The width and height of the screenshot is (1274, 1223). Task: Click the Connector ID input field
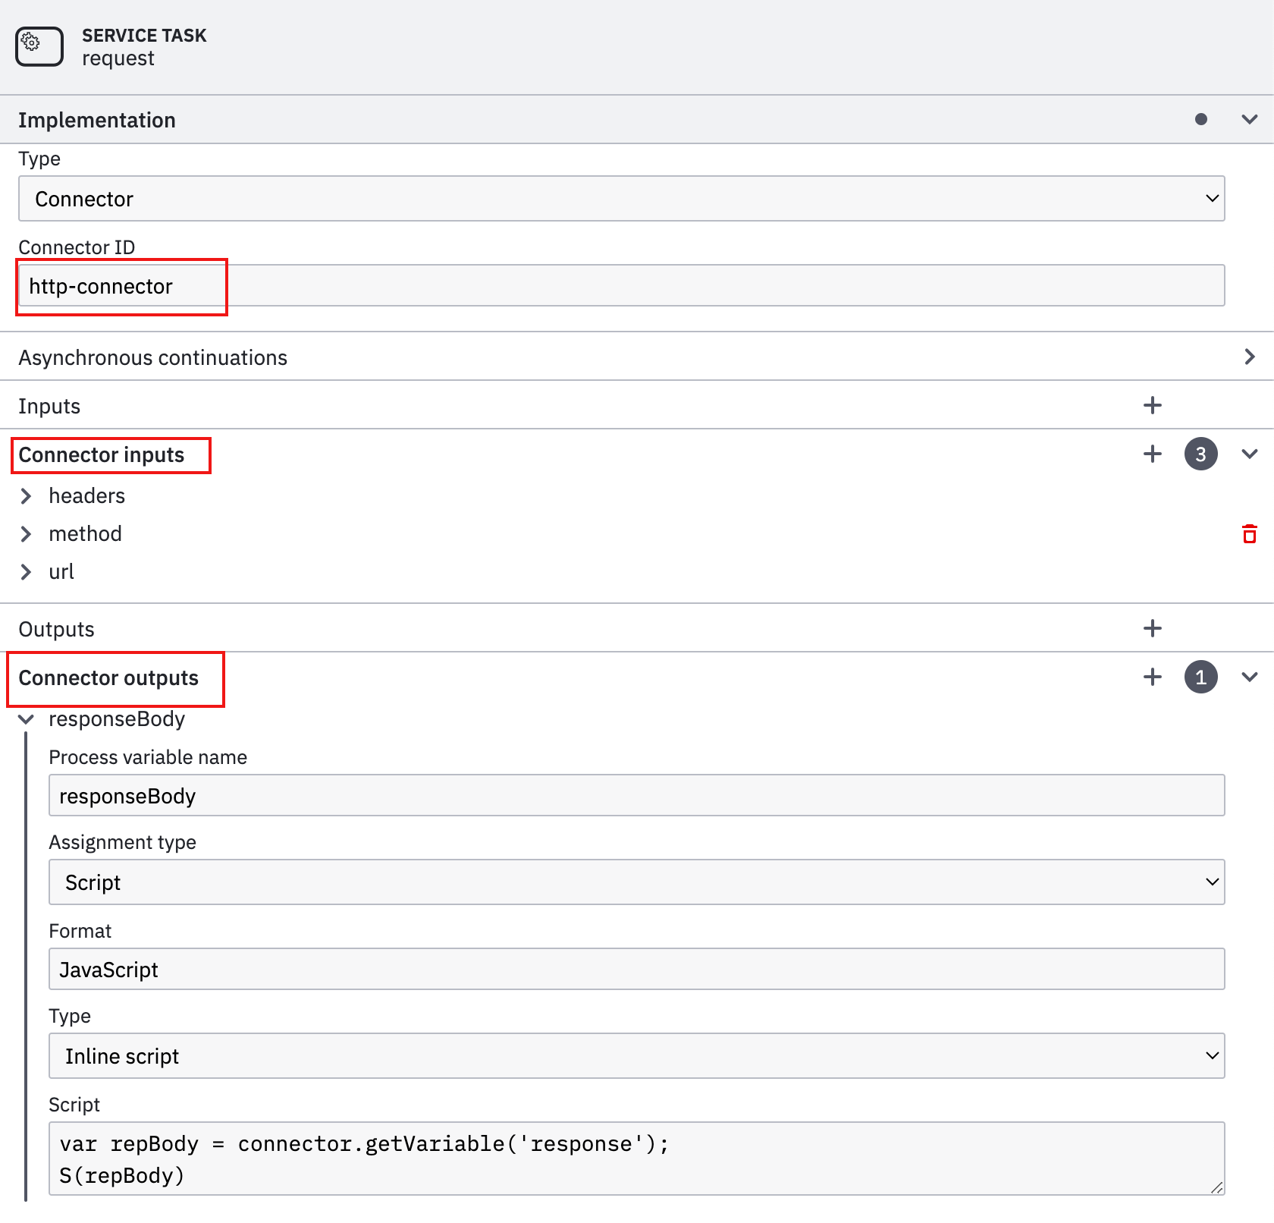(622, 286)
